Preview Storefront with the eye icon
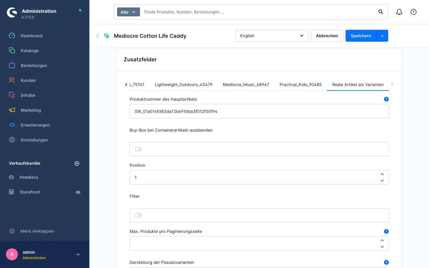The height and width of the screenshot is (268, 429). pyautogui.click(x=78, y=192)
